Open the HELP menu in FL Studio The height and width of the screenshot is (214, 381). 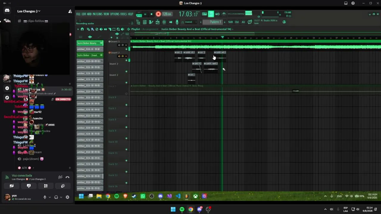click(x=130, y=14)
